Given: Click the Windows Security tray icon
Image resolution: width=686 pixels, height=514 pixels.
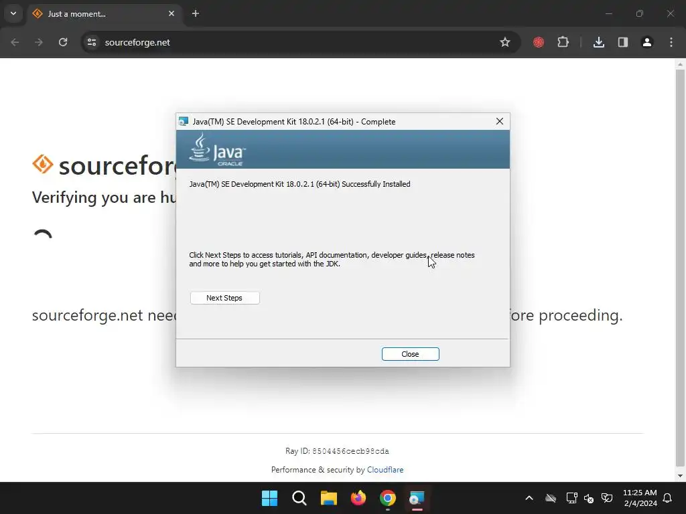Looking at the screenshot, I should 607,498.
